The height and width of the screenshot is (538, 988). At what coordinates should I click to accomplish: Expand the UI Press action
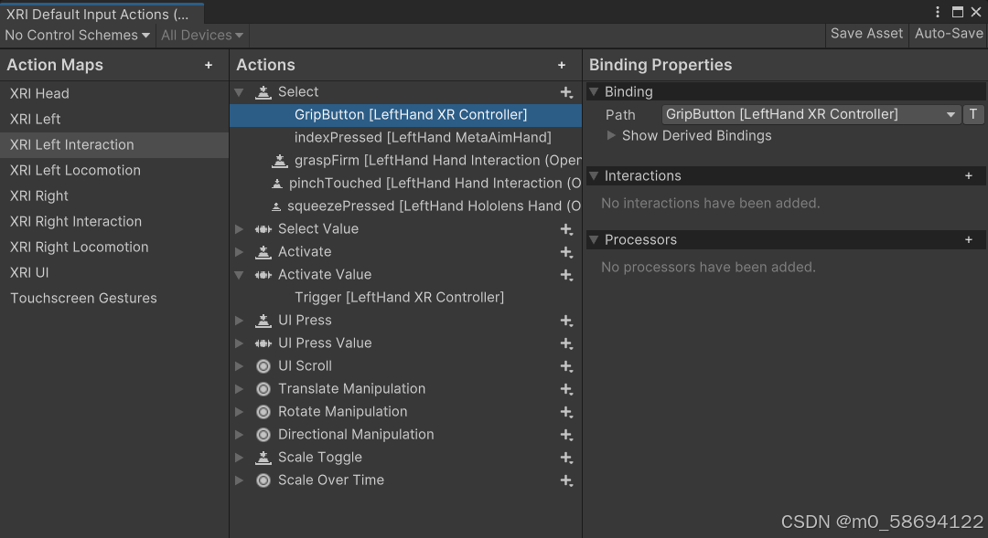click(x=240, y=320)
